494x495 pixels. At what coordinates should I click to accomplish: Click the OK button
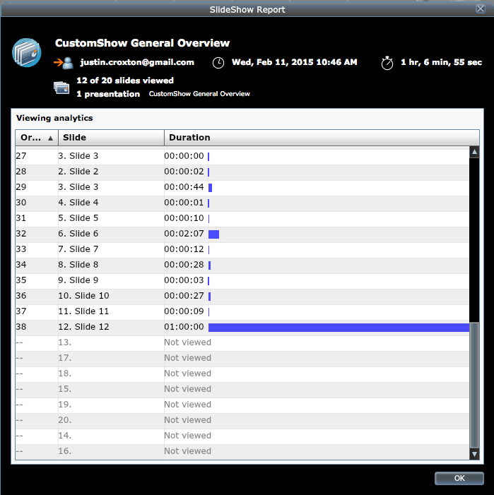[x=459, y=478]
